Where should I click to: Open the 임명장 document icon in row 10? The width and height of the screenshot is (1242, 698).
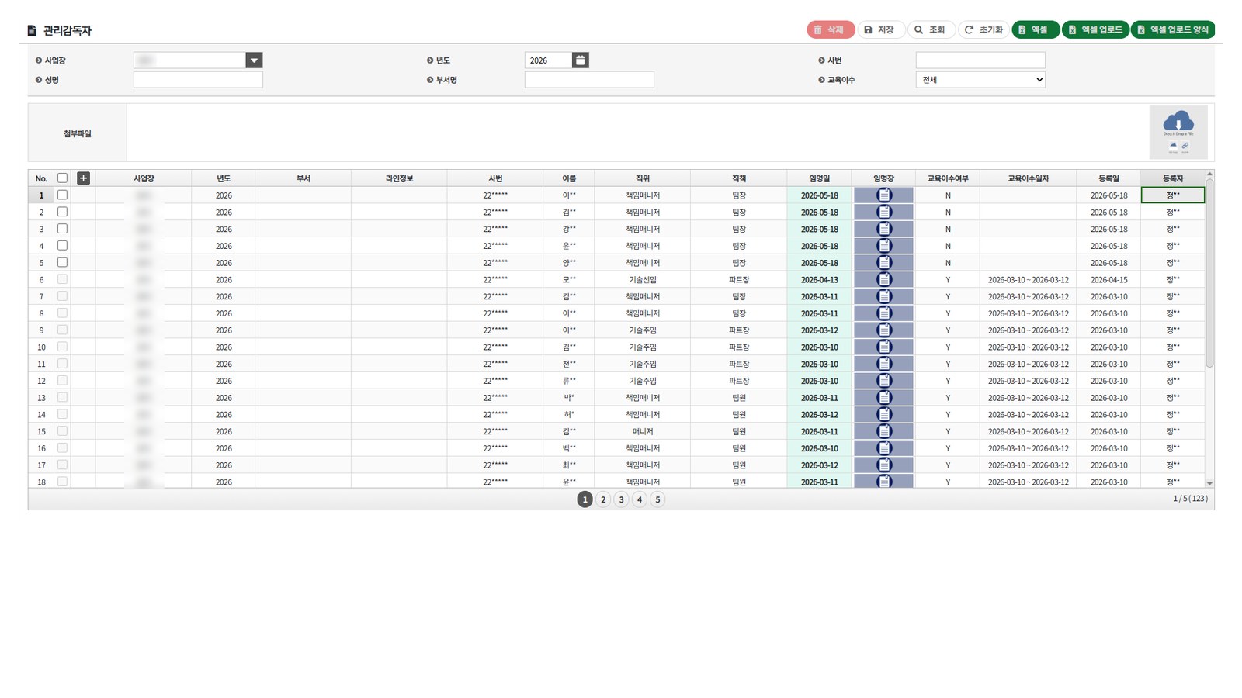pos(883,347)
